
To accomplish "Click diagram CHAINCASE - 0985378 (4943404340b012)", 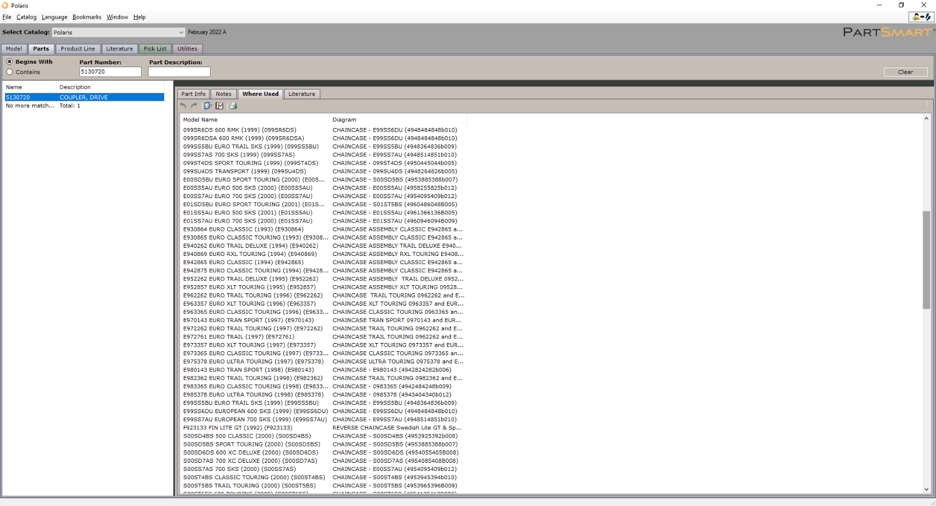I will (392, 394).
